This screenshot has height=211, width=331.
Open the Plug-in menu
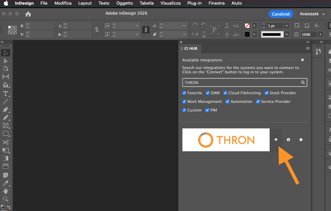point(194,3)
